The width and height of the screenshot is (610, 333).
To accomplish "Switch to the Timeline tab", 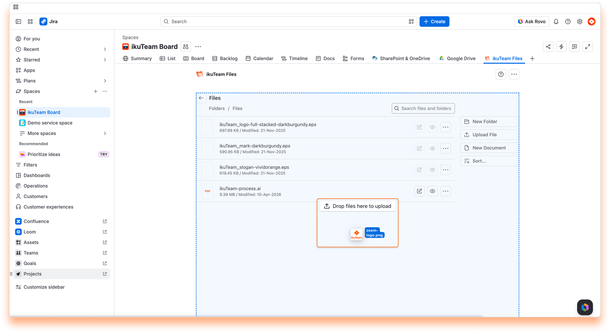I will click(x=294, y=58).
